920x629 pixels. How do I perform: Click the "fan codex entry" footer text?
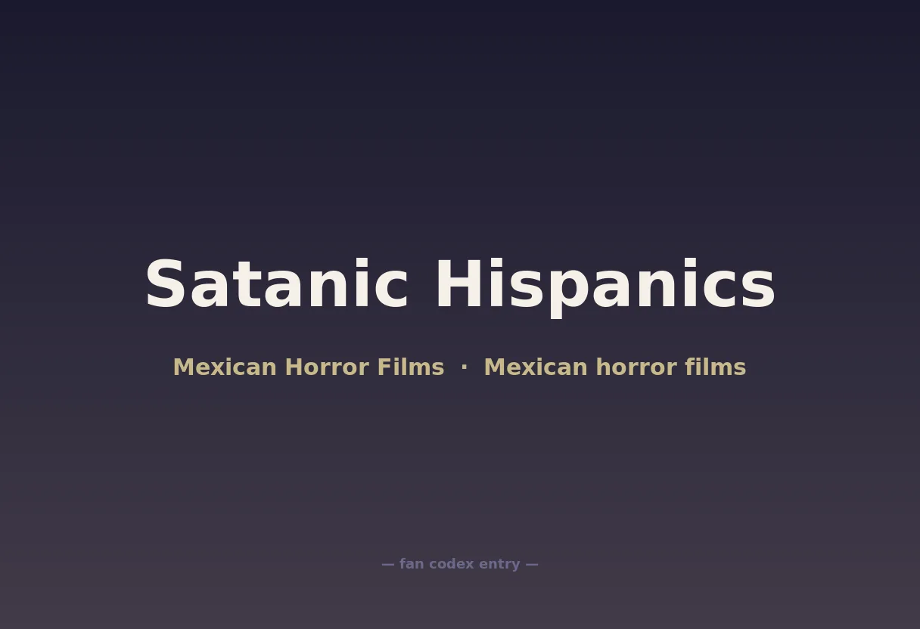(x=460, y=564)
